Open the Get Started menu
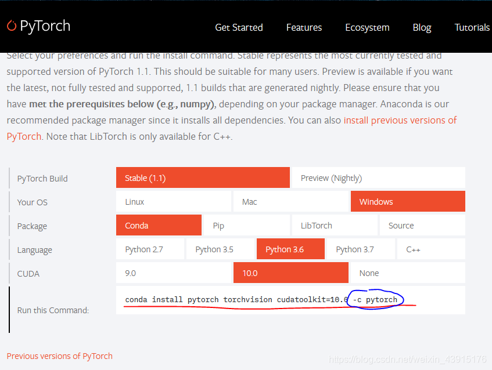The image size is (492, 370). 239,28
